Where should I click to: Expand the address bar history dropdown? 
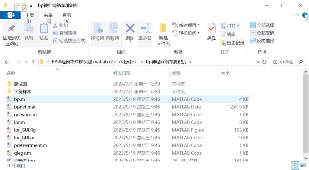click(258, 62)
